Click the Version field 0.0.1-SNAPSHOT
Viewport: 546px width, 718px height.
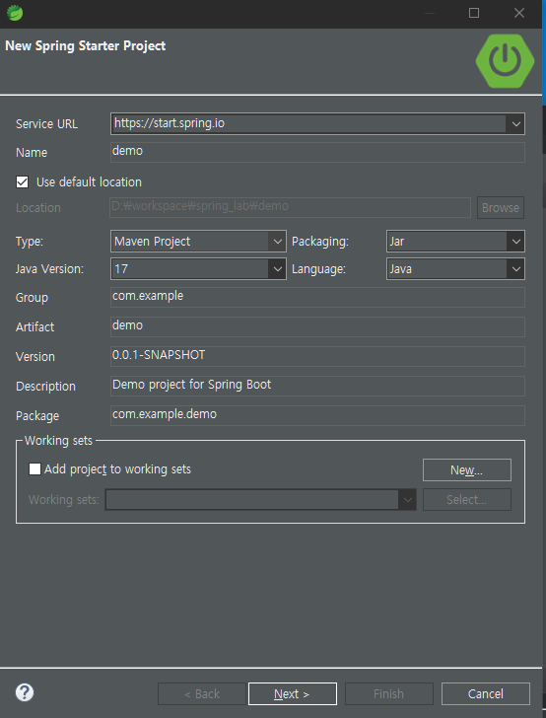click(317, 356)
